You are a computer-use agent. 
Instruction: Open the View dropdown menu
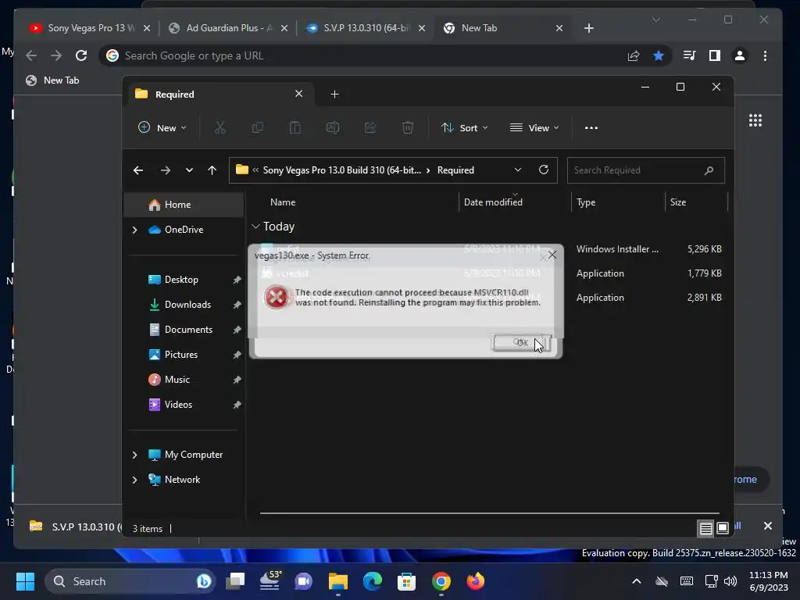coord(534,127)
